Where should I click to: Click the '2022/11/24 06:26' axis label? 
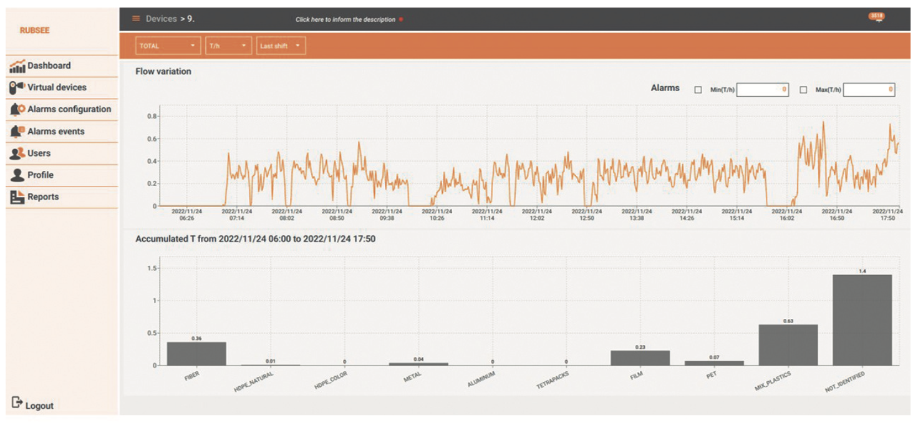point(186,215)
